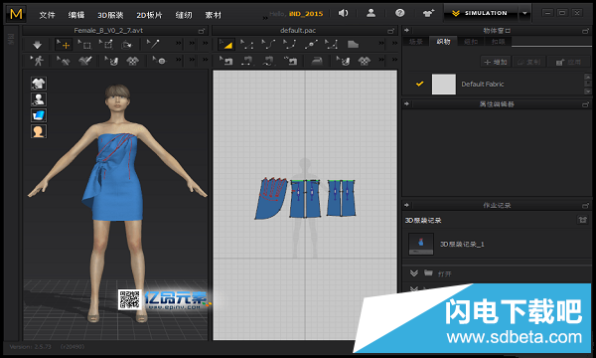This screenshot has width=596, height=358.
Task: Choose the edit curvature tool in 2D toolbar
Action: pyautogui.click(x=268, y=45)
